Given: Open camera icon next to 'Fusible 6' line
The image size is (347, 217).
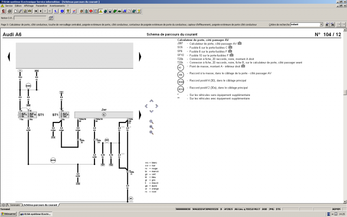Looking at the screenshot, I should click(x=230, y=47).
